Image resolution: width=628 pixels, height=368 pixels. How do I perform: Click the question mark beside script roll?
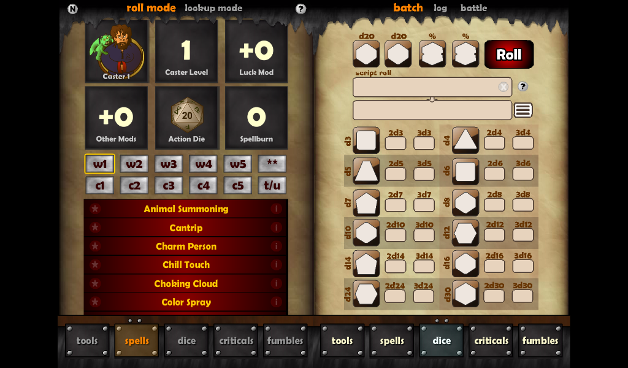(523, 87)
